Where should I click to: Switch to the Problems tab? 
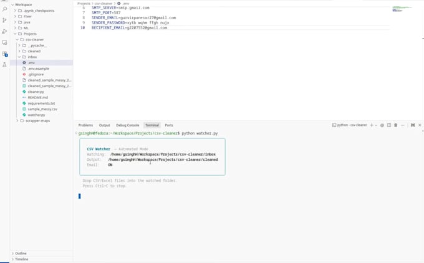click(x=85, y=125)
